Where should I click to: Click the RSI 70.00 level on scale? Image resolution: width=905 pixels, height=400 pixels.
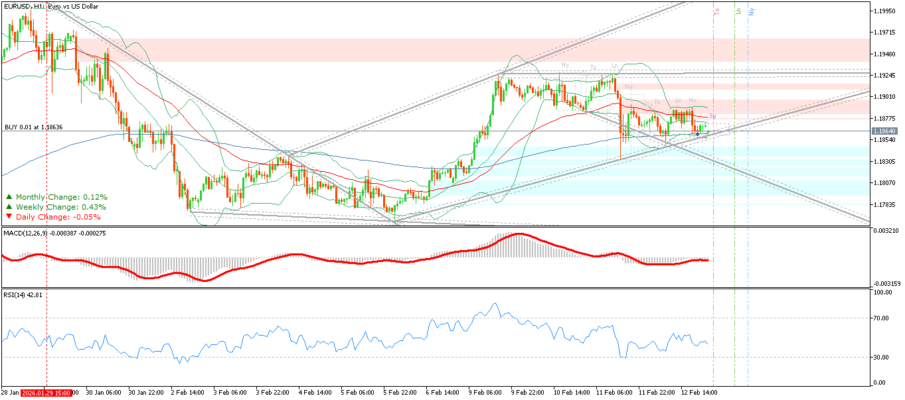882,318
